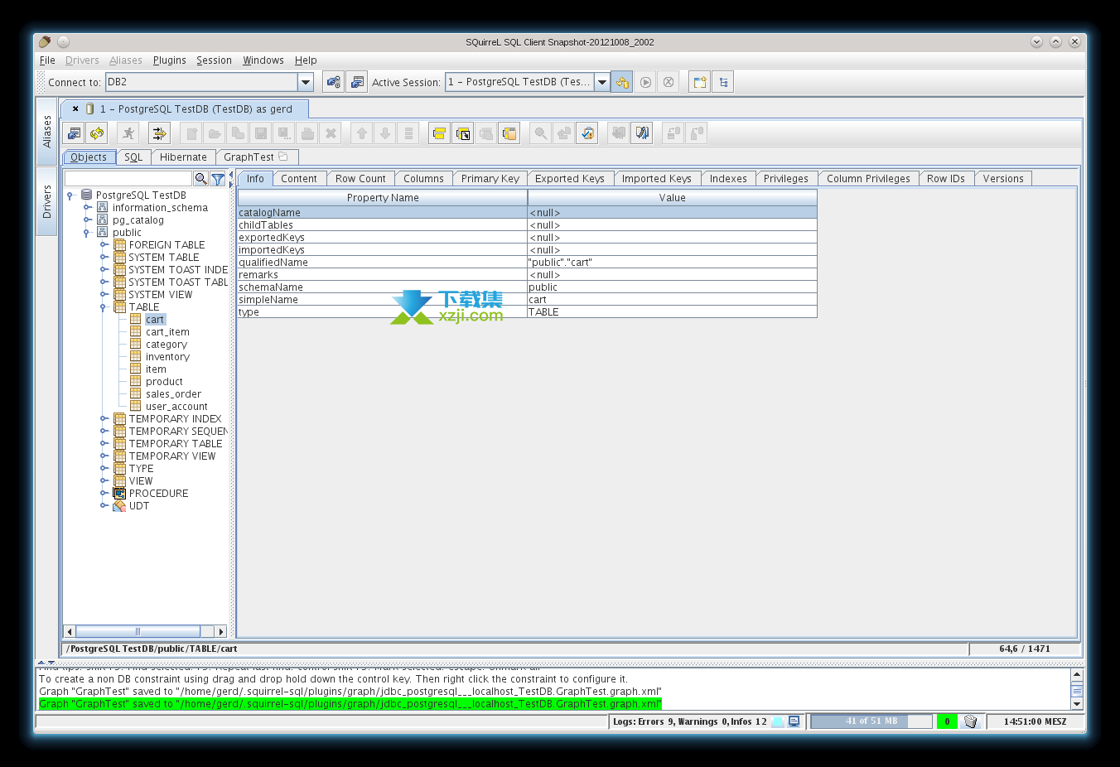The image size is (1120, 767).
Task: Click the Property Name column header
Action: coord(383,197)
